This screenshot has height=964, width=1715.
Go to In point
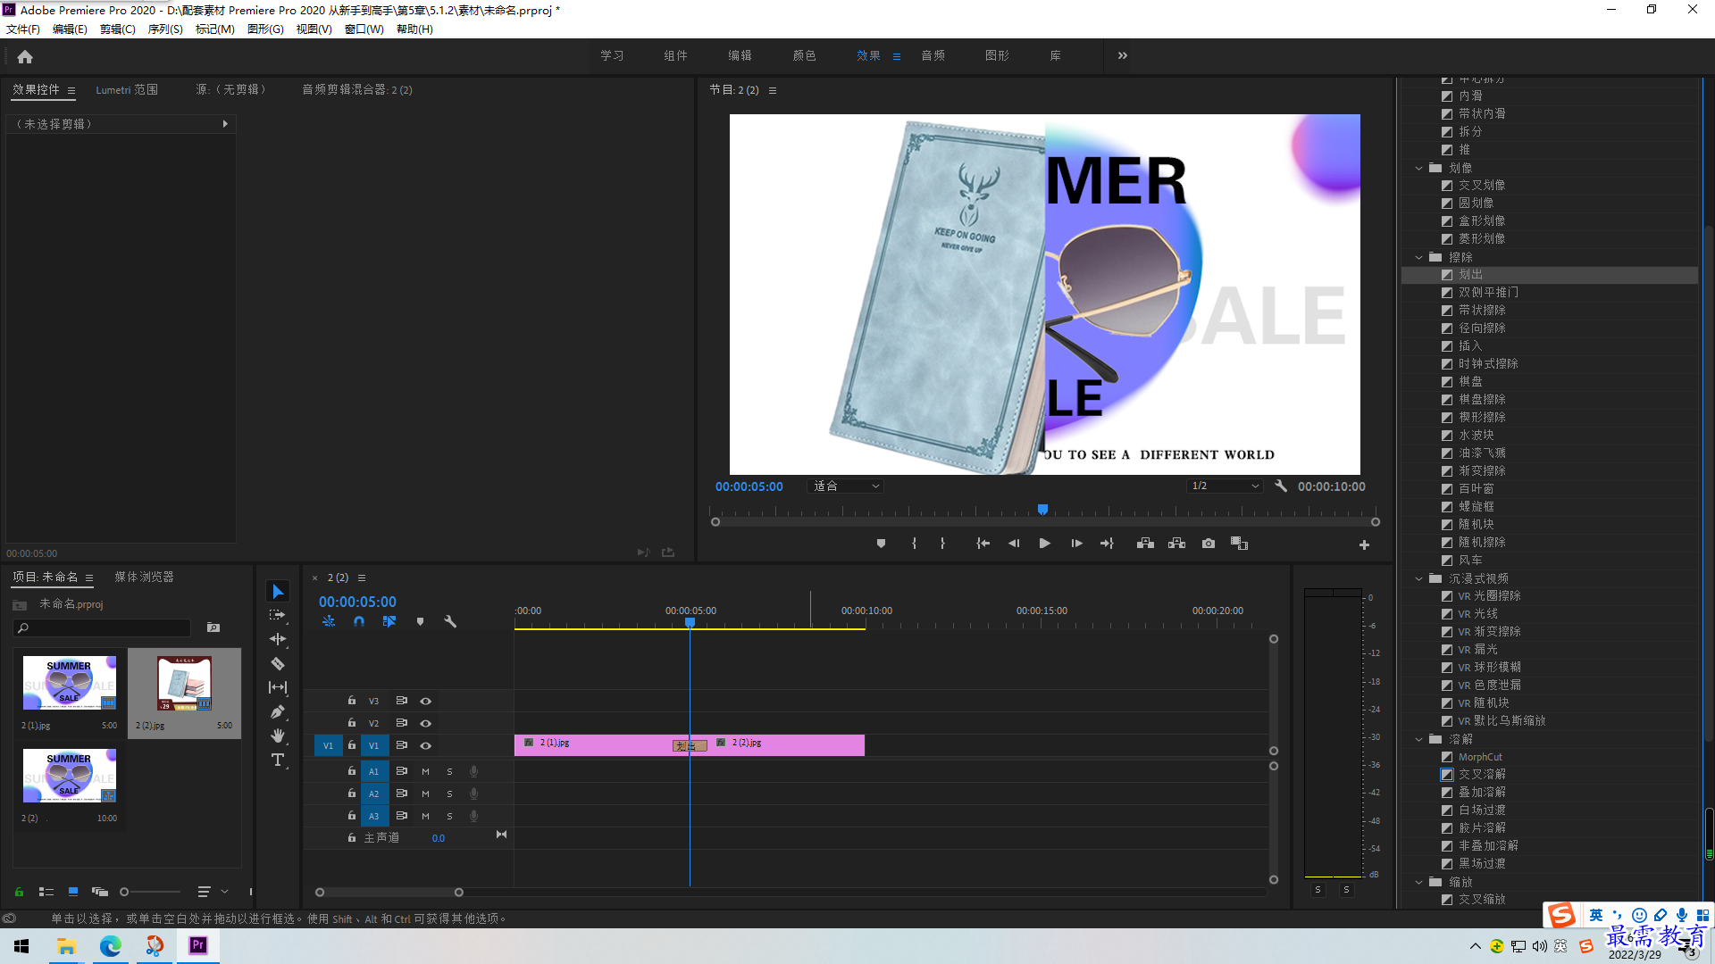point(983,544)
